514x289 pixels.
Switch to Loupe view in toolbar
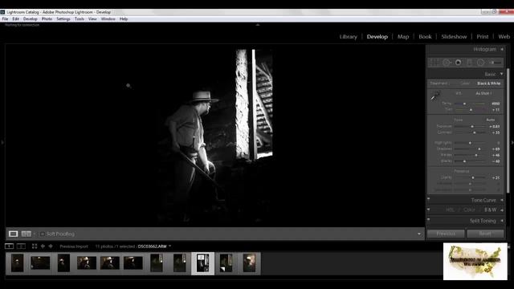13,234
